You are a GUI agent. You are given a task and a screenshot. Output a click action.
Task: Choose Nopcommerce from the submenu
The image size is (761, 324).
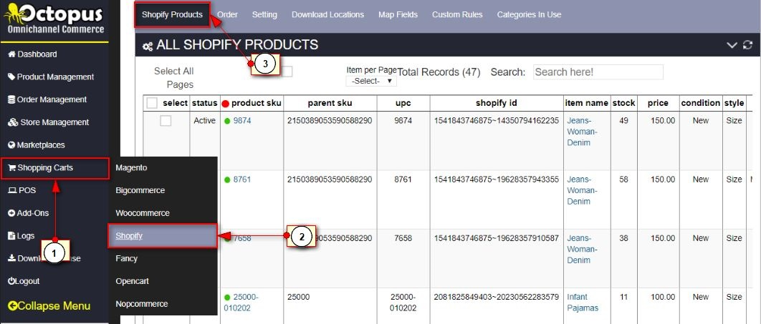click(142, 304)
